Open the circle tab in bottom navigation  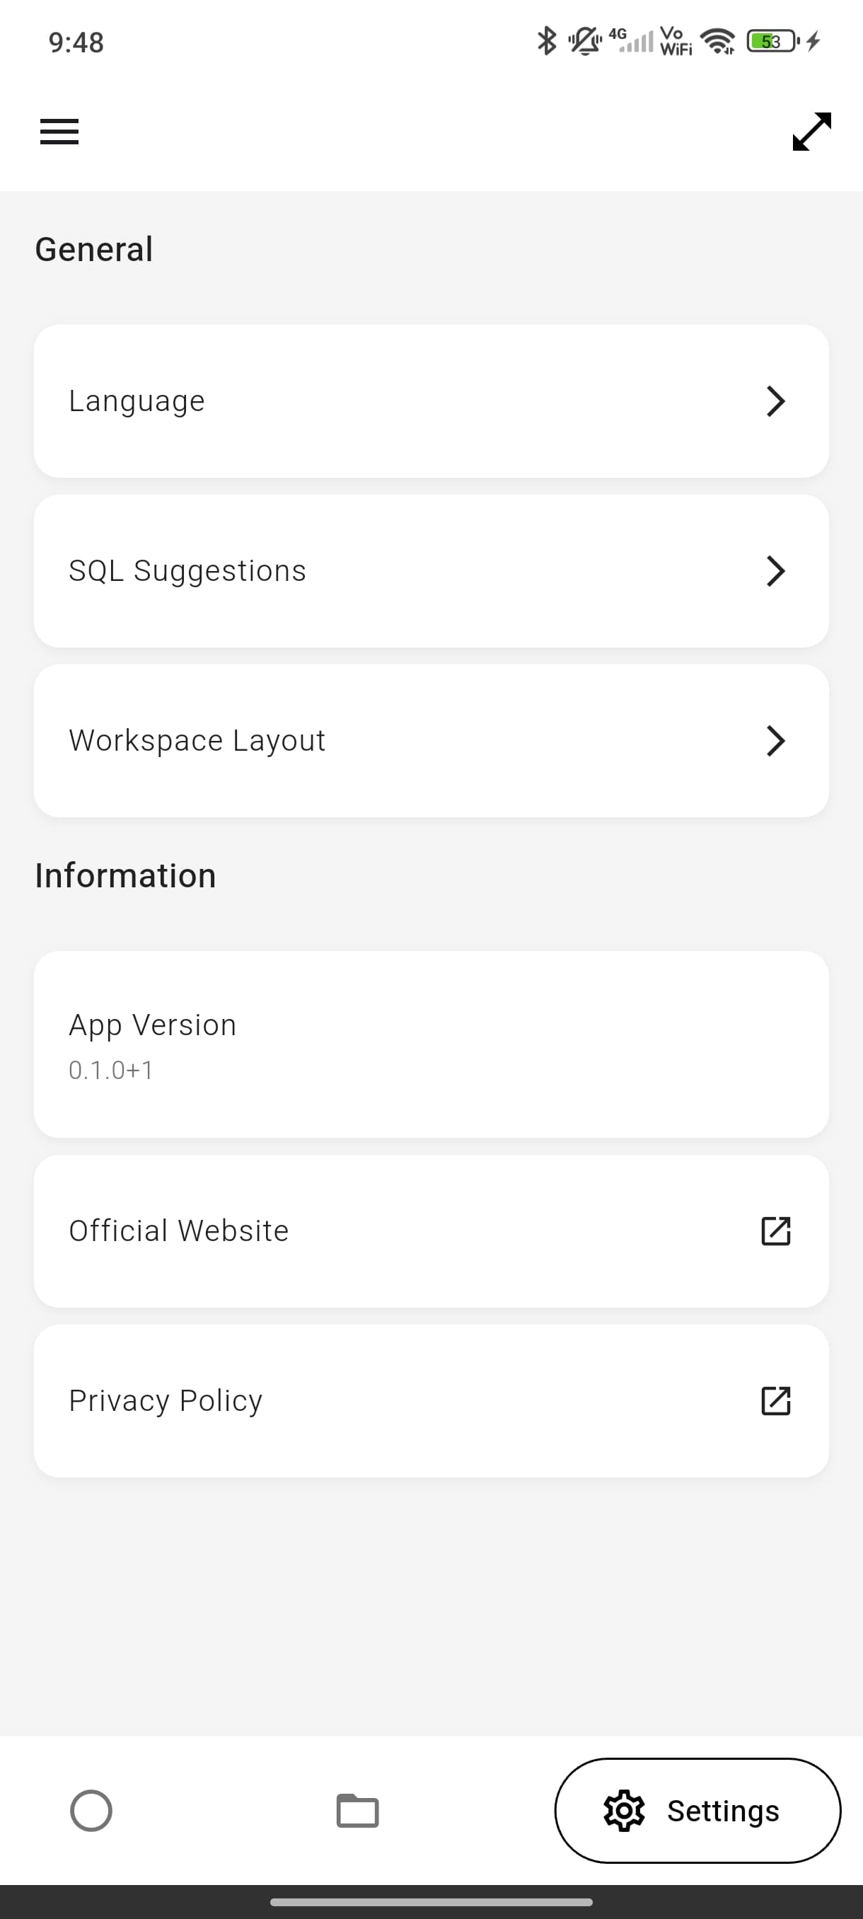coord(91,1810)
